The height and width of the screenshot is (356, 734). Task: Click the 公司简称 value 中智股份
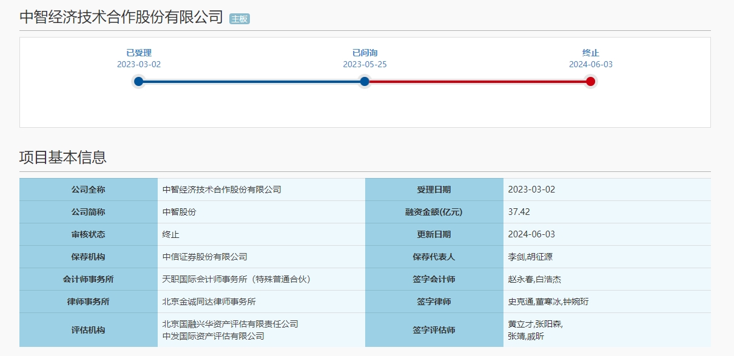click(x=180, y=212)
